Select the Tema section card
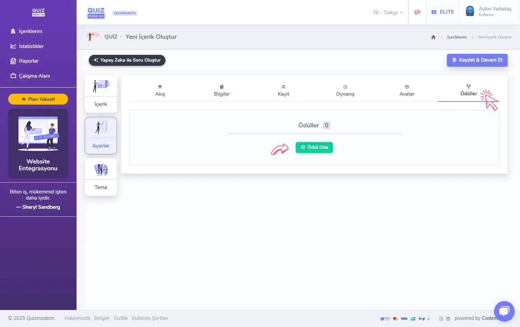 pos(101,177)
